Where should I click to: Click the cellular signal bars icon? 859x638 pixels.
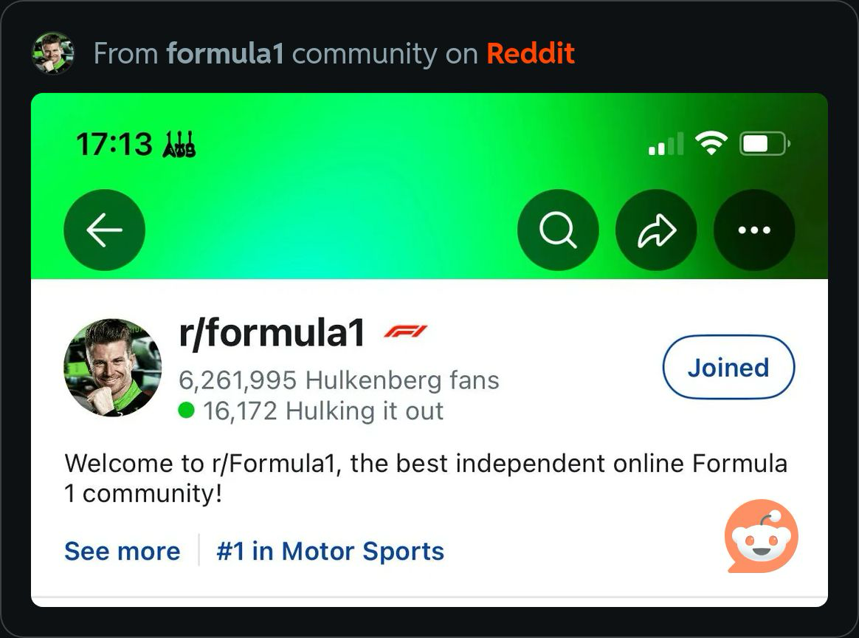point(666,143)
